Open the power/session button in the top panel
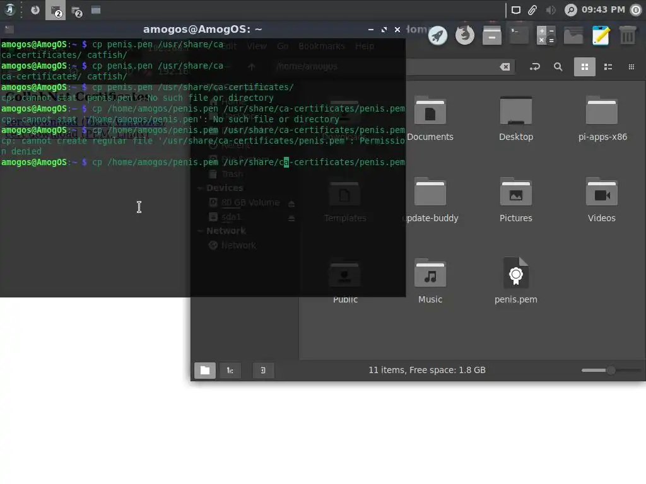Screen dimensions: 646x484 636,10
